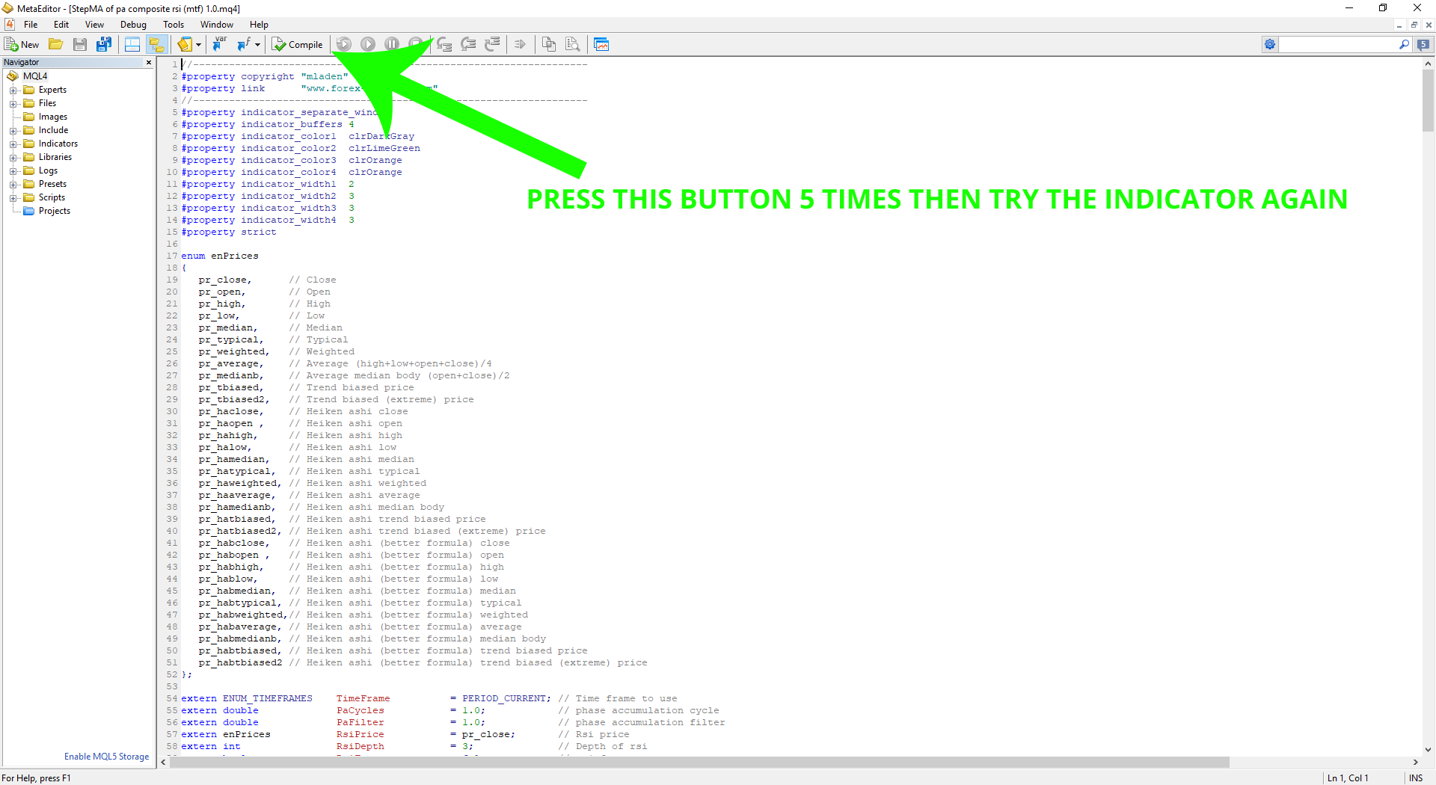Image resolution: width=1436 pixels, height=785 pixels.
Task: Open the trading terminal chart icon
Action: pyautogui.click(x=601, y=45)
